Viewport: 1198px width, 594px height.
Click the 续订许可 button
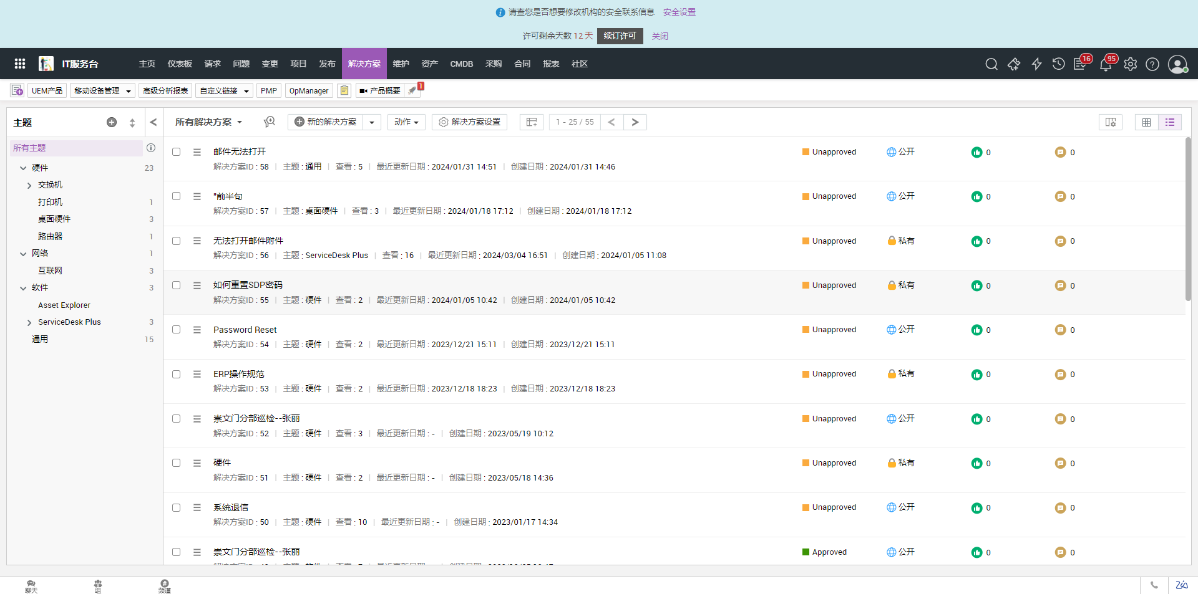click(x=620, y=36)
